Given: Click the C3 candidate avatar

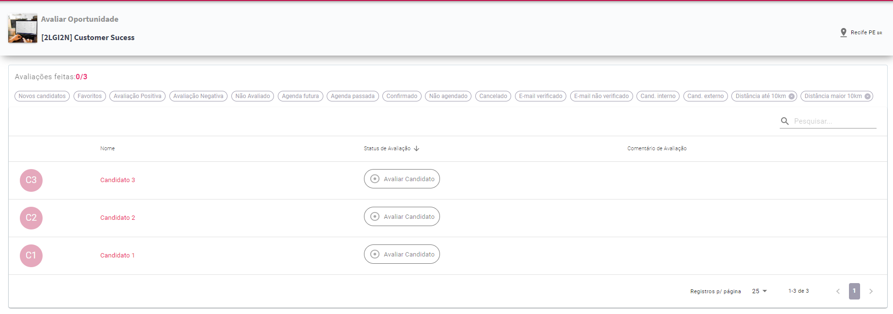Looking at the screenshot, I should [x=31, y=180].
